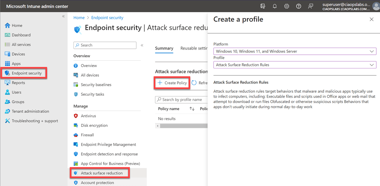Close the Create a profile pane
Viewport: 380px width, 186px height.
point(371,20)
